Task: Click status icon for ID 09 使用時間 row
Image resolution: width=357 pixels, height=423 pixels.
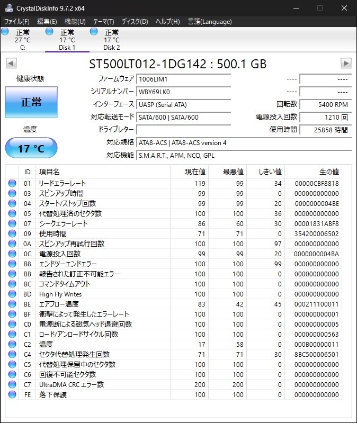Action: [12, 233]
